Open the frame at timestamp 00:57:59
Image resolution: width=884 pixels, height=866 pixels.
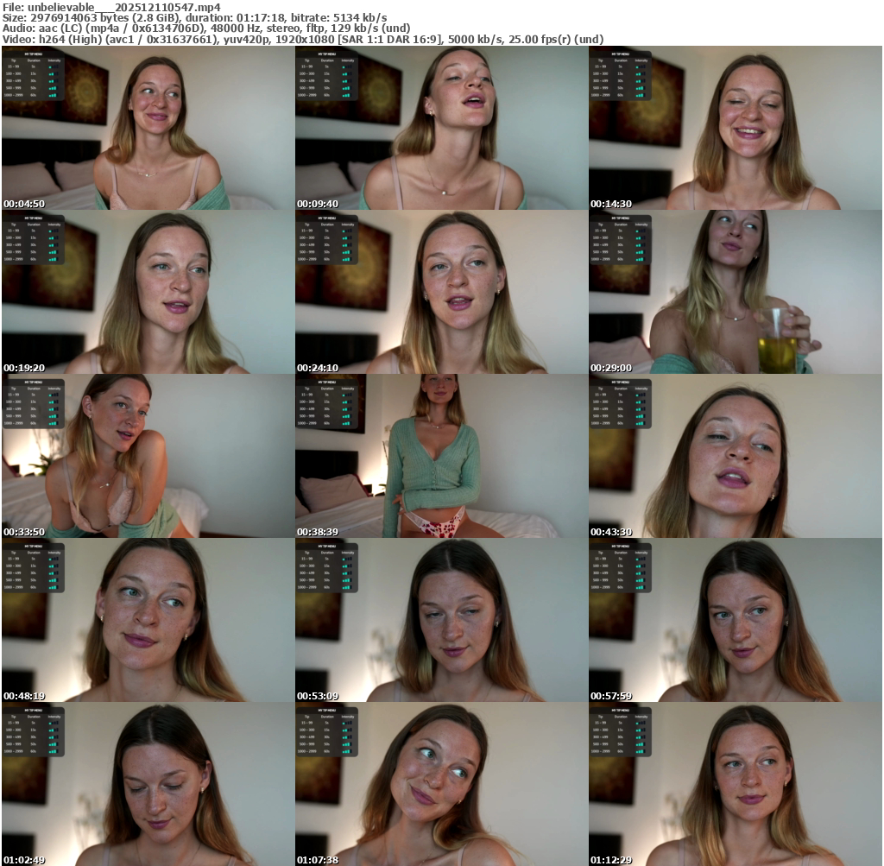(x=736, y=620)
